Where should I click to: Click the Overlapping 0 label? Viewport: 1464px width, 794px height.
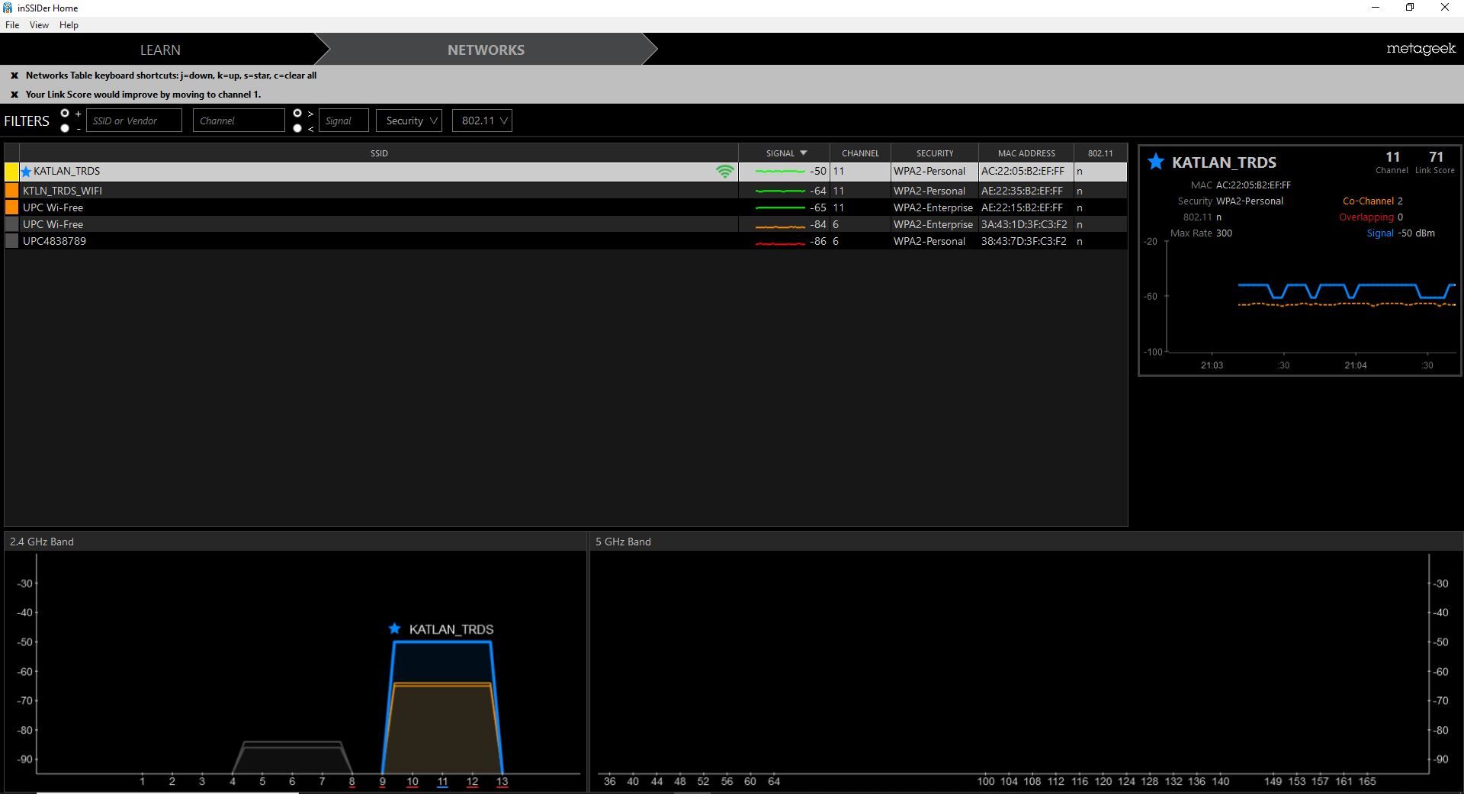click(1371, 217)
